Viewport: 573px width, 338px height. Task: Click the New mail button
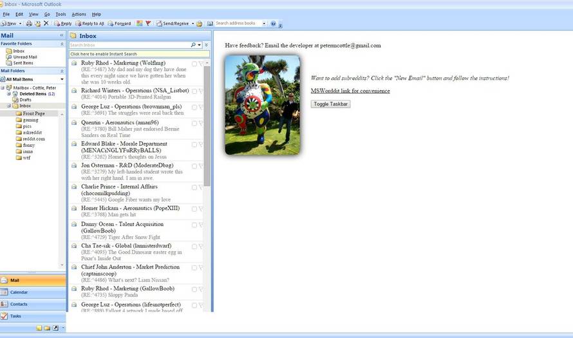tap(8, 23)
